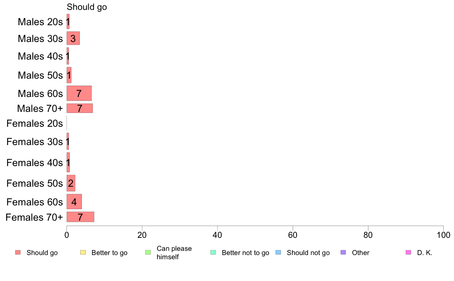This screenshot has width=454, height=281.
Task: Click the Should go chart title
Action: point(87,7)
